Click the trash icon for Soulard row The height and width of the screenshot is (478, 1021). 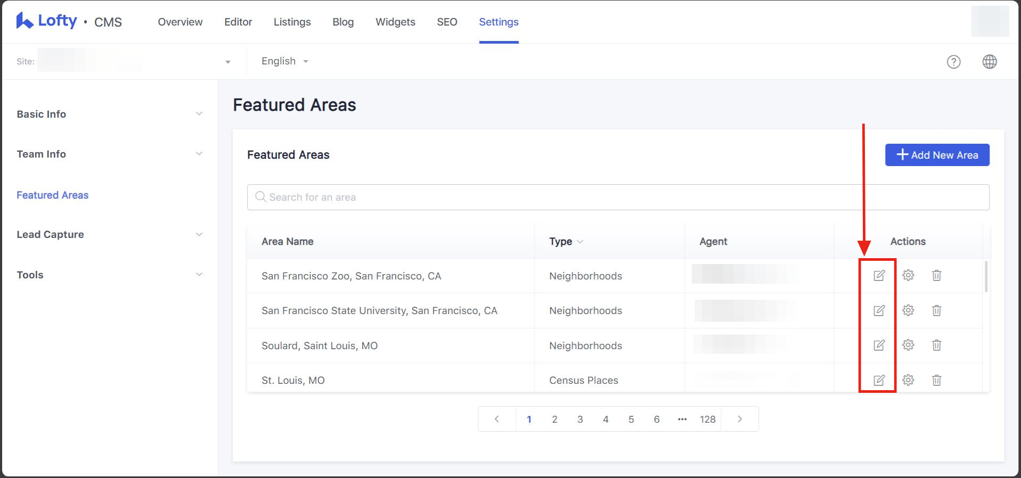tap(936, 345)
